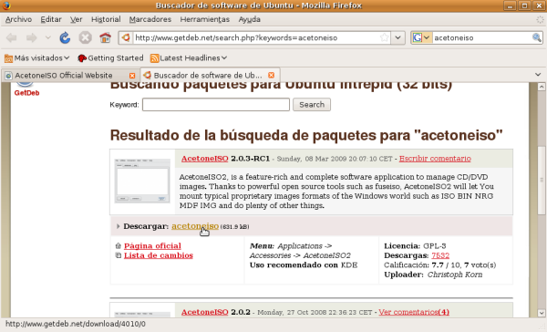Click the home icon beside Página oficial
The height and width of the screenshot is (332, 547).
pyautogui.click(x=119, y=245)
